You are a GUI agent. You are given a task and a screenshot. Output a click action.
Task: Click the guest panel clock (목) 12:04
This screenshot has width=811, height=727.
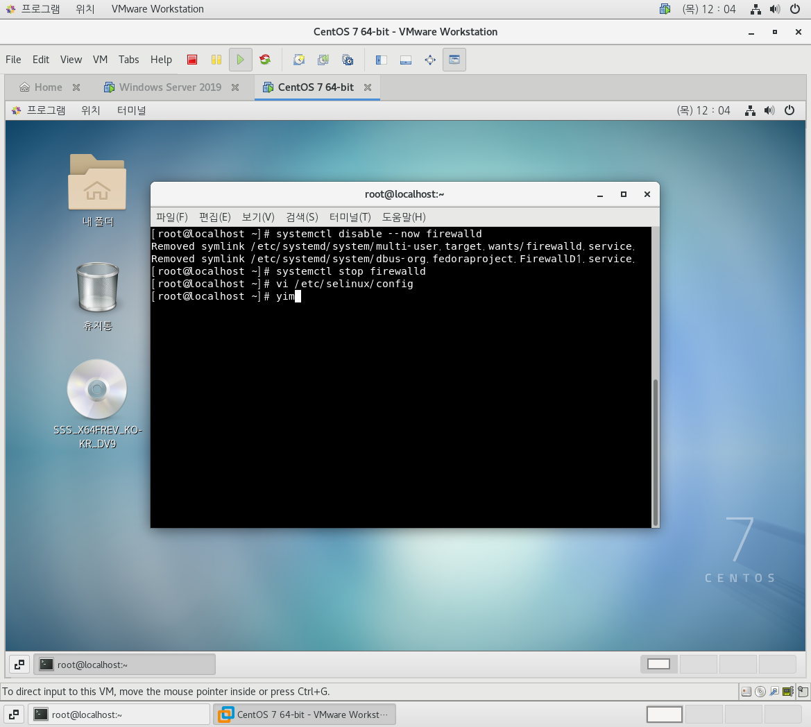click(x=703, y=110)
